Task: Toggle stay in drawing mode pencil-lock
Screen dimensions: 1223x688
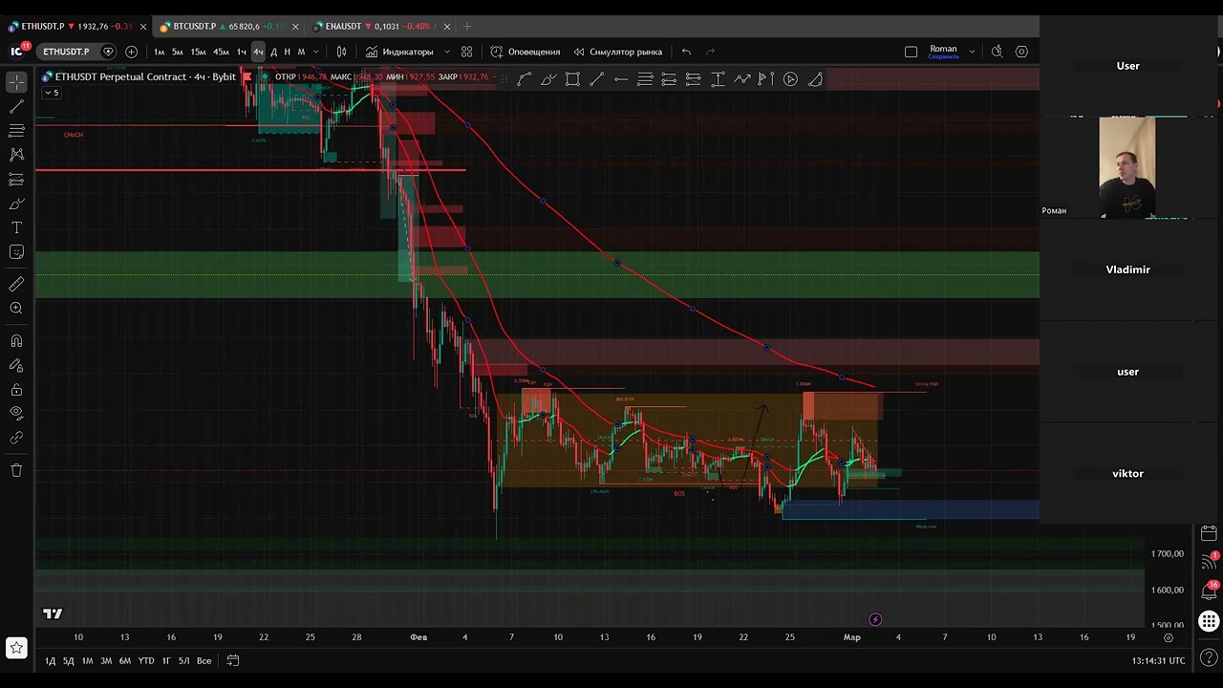Action: tap(16, 365)
